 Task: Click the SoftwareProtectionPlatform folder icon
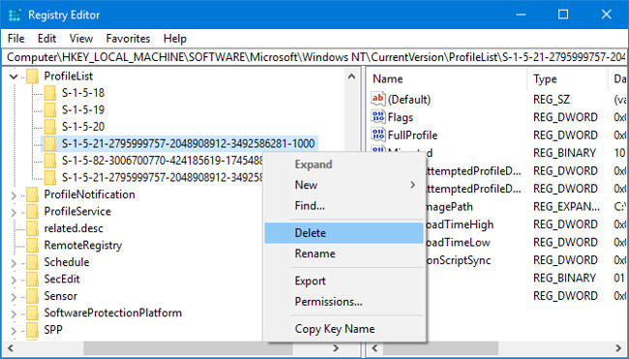[32, 313]
